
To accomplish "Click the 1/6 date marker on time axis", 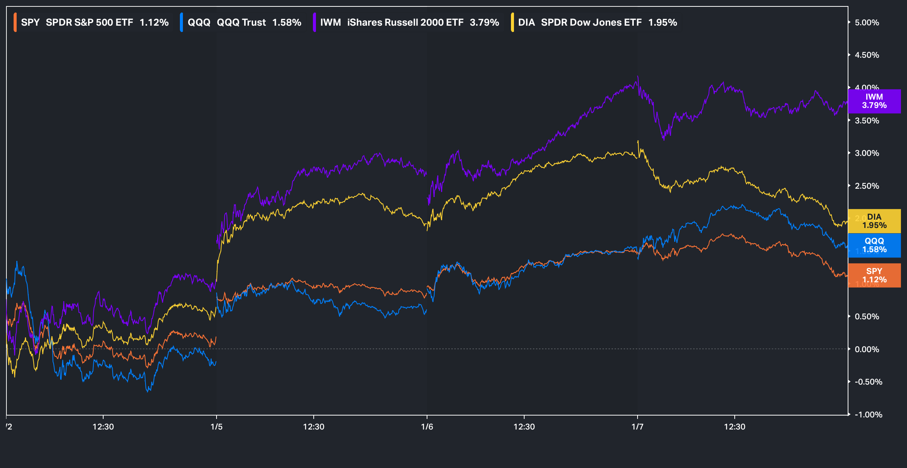I will click(427, 426).
